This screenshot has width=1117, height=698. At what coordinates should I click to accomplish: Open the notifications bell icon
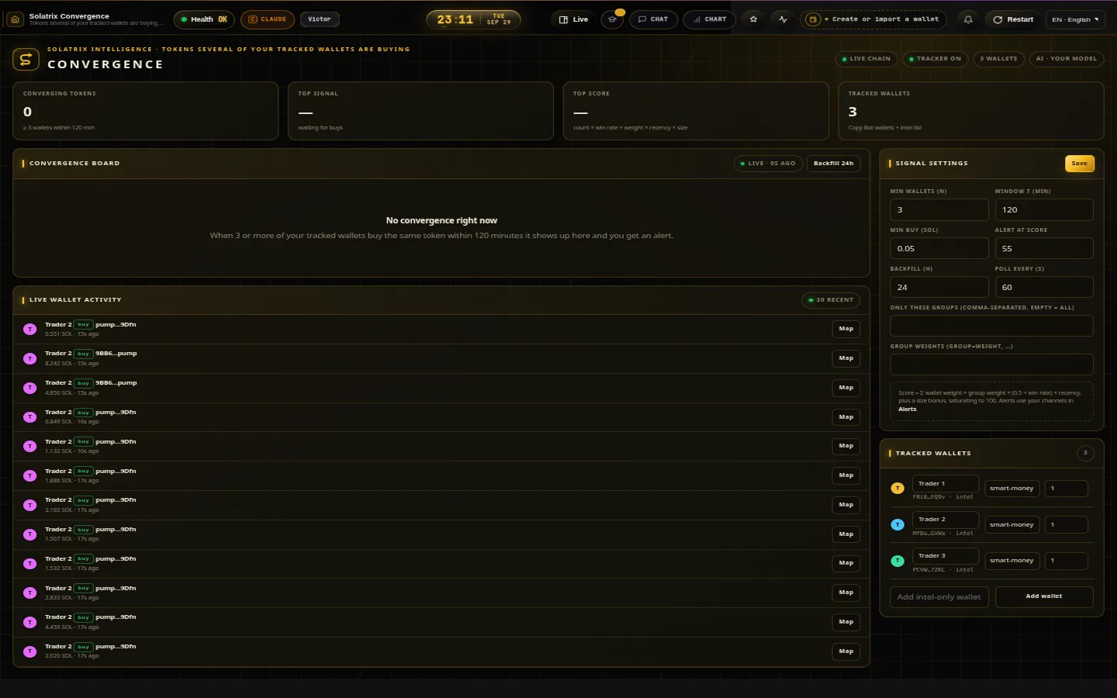pos(968,19)
